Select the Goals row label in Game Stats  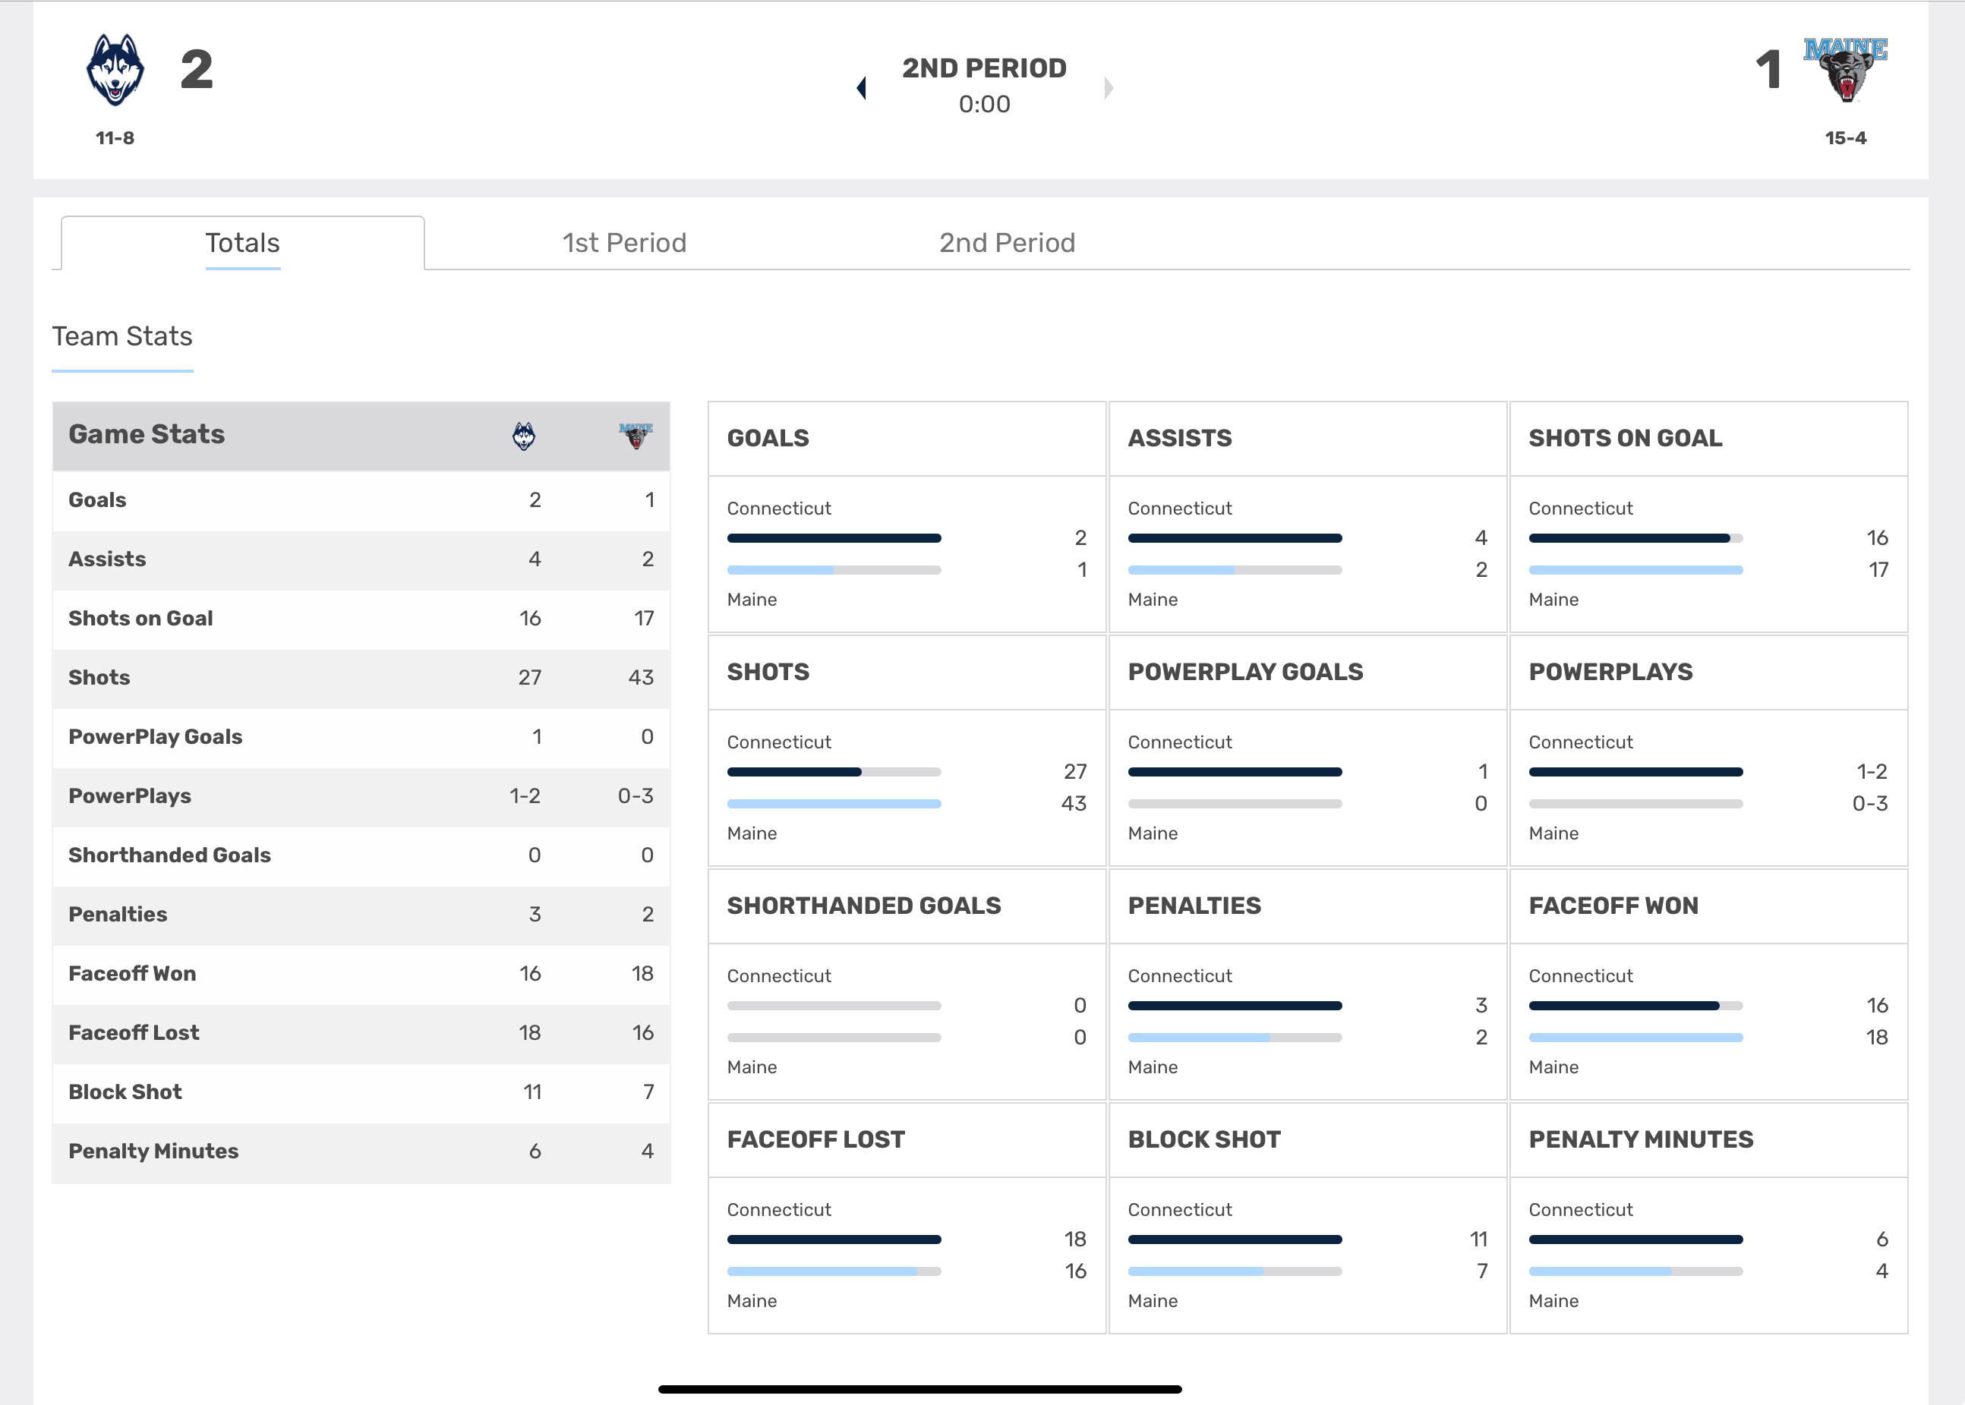[x=97, y=500]
